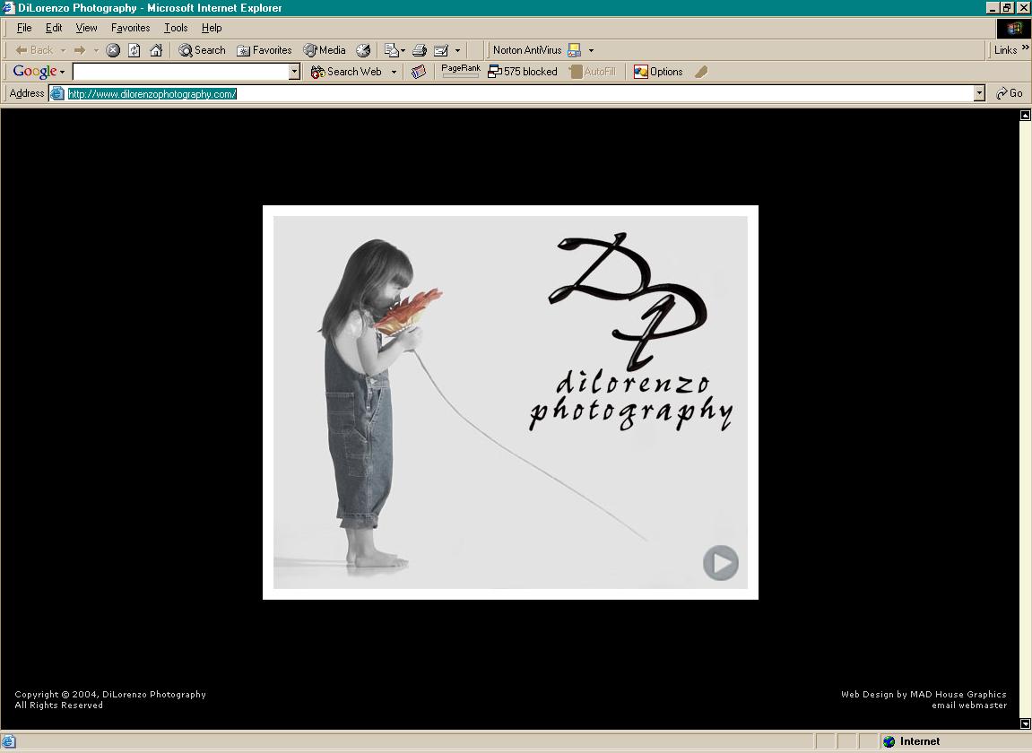The image size is (1032, 753).
Task: Click the Edit page icon
Action: [441, 50]
